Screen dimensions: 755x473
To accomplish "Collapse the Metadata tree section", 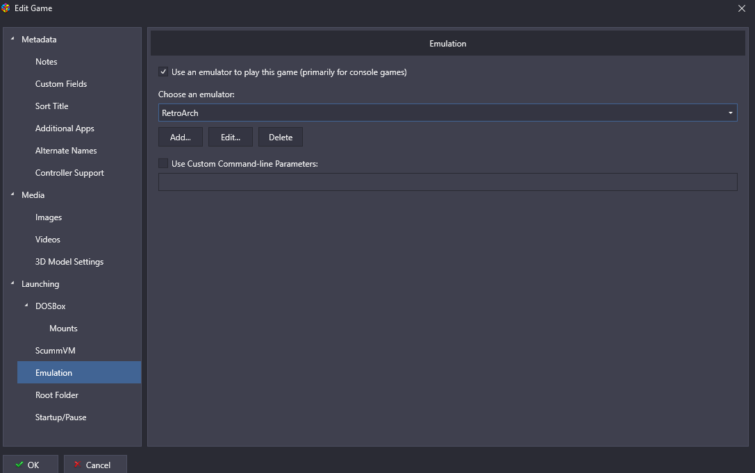I will tap(13, 38).
